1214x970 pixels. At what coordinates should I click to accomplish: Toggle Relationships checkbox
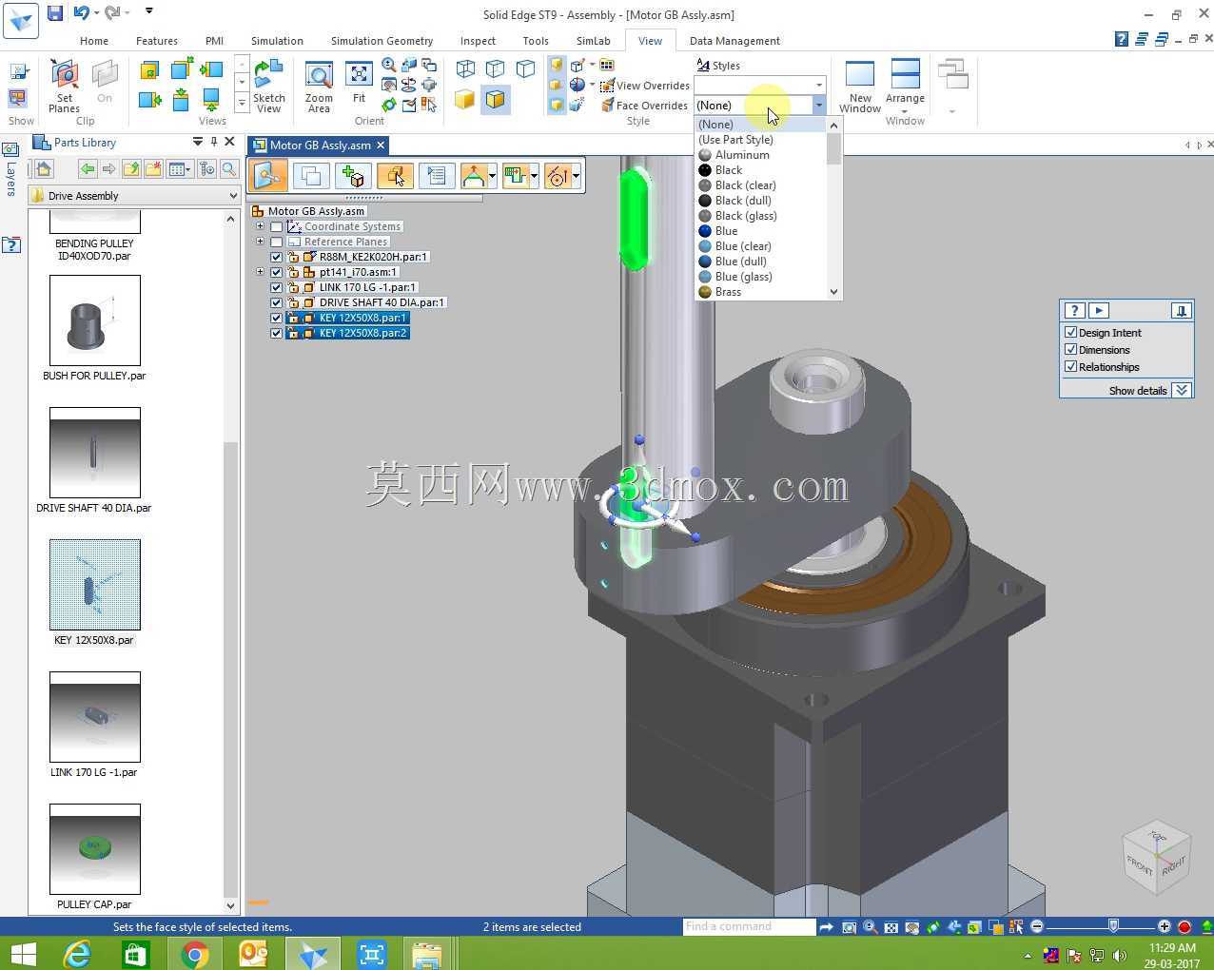click(1071, 366)
